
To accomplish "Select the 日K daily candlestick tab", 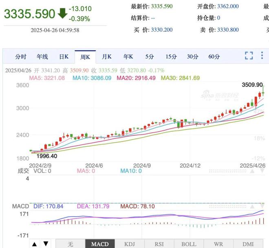I will (64, 57).
